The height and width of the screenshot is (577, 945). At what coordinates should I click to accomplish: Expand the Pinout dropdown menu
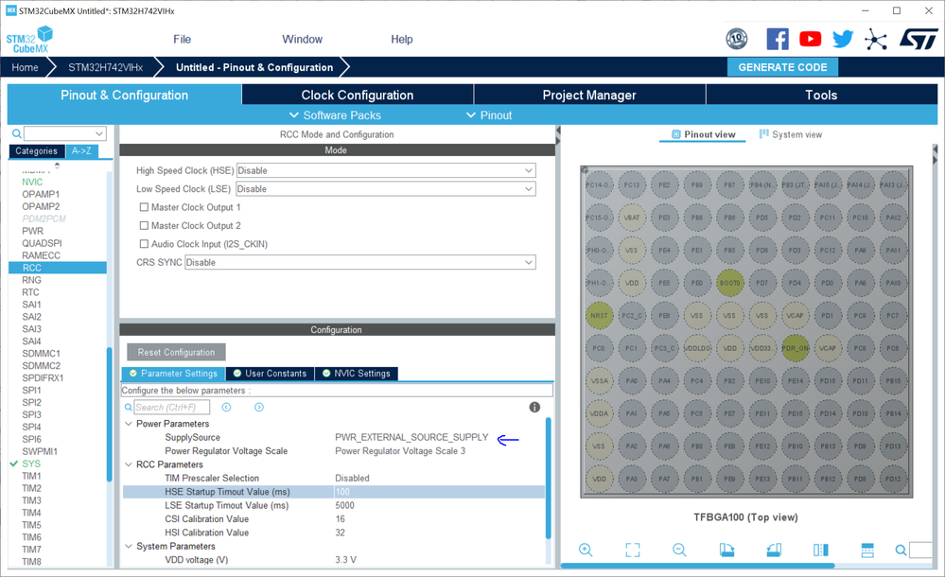pyautogui.click(x=489, y=115)
